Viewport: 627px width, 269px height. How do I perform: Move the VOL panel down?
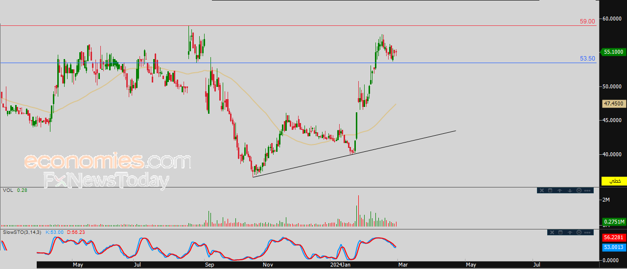pyautogui.click(x=570, y=190)
